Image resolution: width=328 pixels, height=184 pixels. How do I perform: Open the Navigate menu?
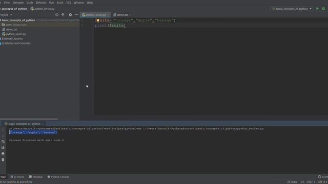[x=18, y=3]
